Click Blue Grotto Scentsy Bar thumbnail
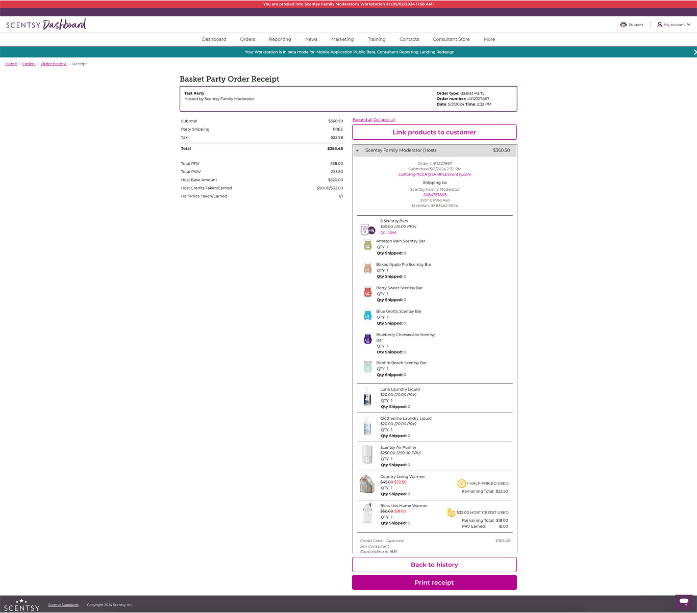697x613 pixels. point(367,315)
